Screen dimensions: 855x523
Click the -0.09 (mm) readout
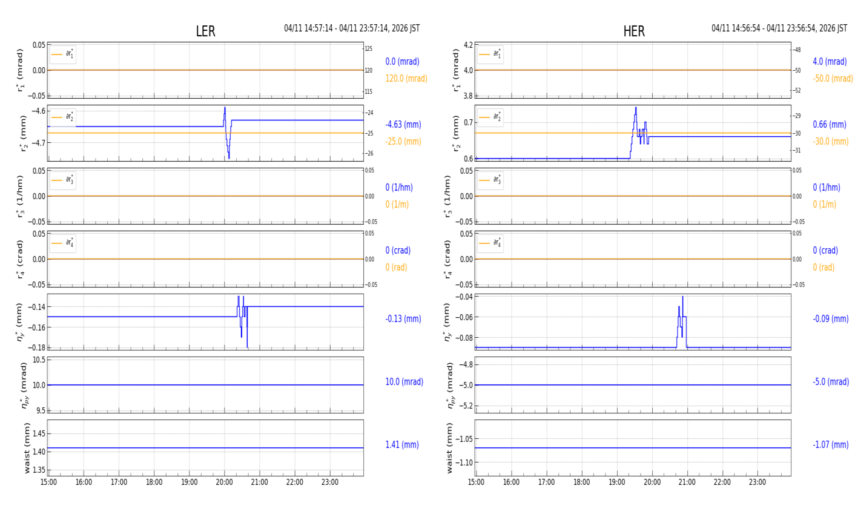point(831,319)
